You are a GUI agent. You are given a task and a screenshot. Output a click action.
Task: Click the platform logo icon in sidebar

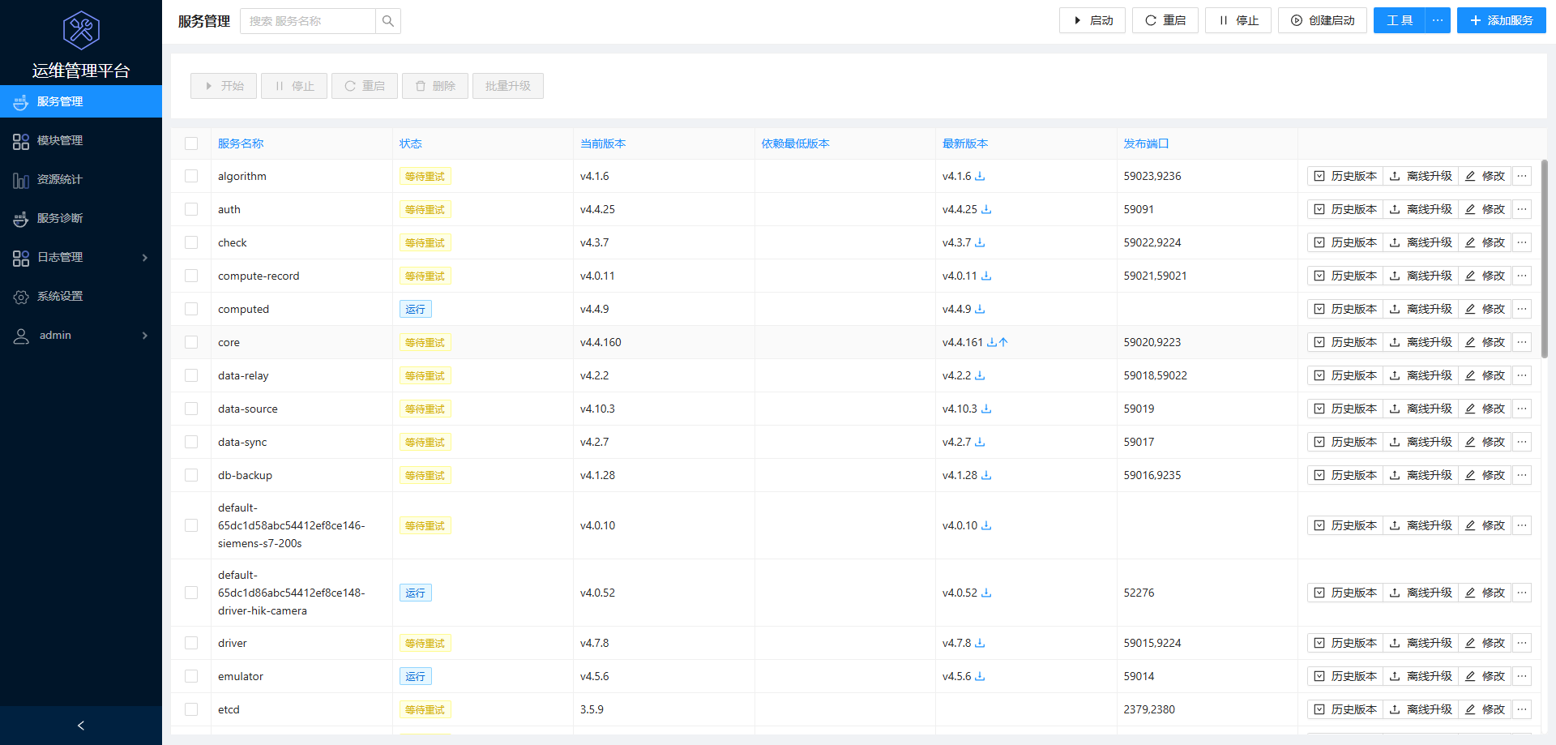tap(81, 31)
